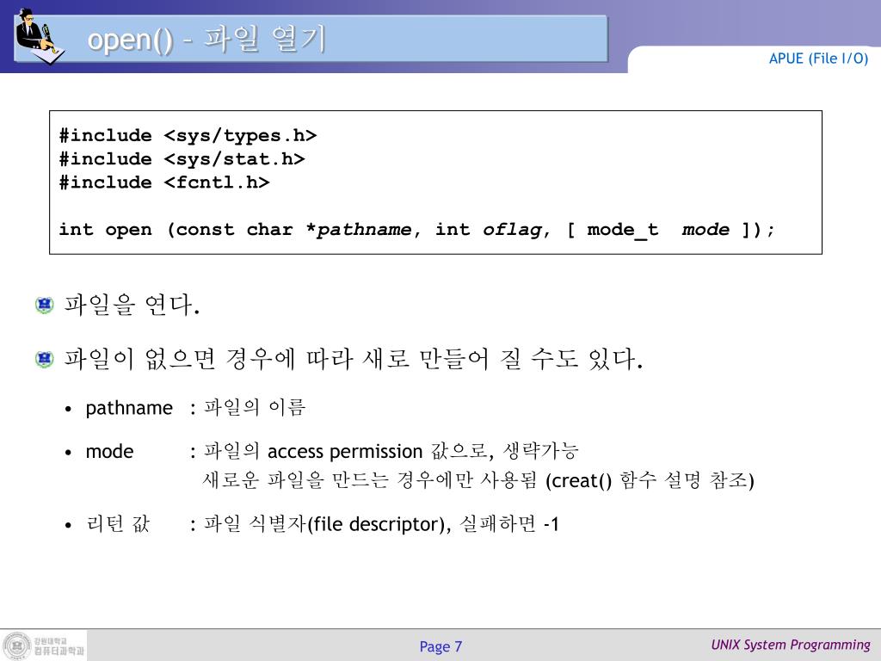
Task: Click the 리턴 값 bullet label
Action: click(118, 524)
